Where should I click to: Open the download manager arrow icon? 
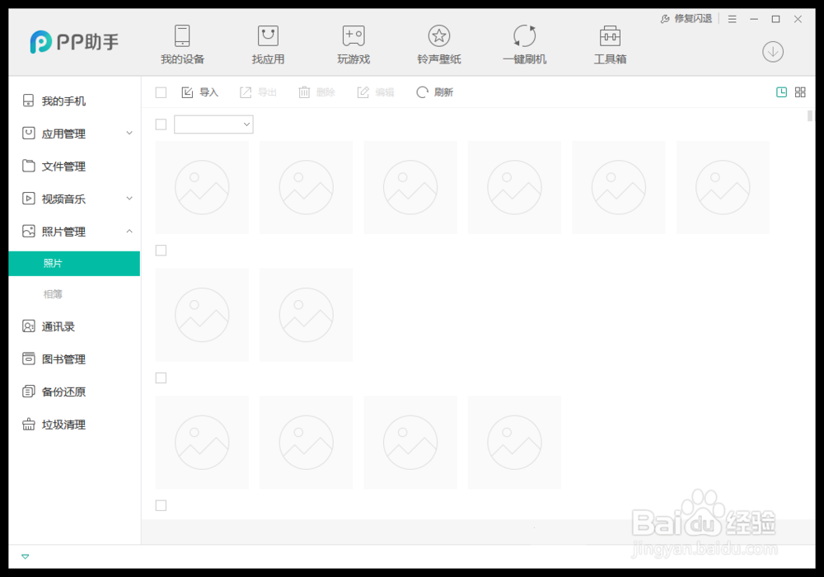click(x=773, y=51)
